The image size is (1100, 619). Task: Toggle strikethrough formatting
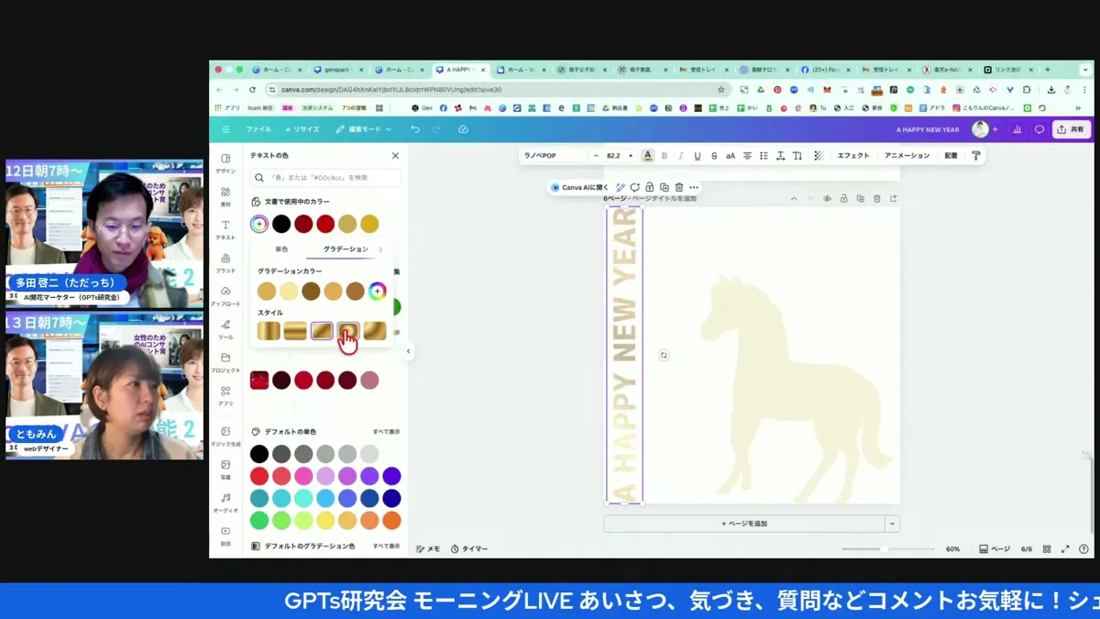pos(714,156)
